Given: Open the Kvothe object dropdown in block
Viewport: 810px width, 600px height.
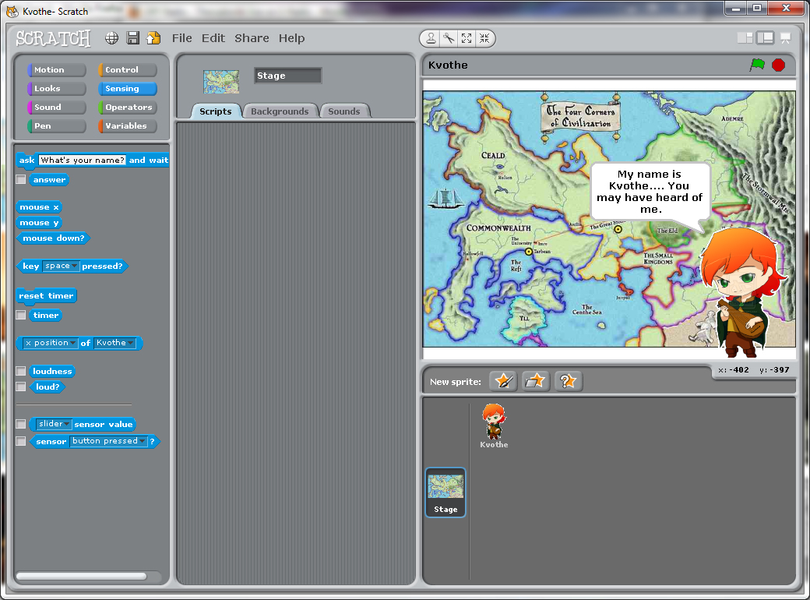Looking at the screenshot, I should pyautogui.click(x=114, y=343).
